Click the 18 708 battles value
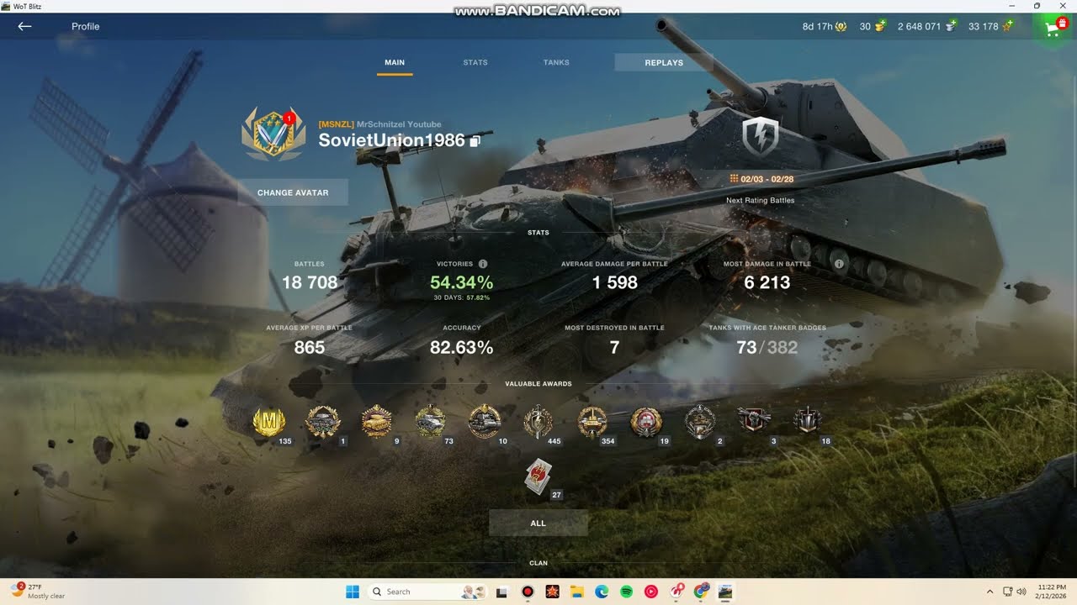 [x=310, y=283]
